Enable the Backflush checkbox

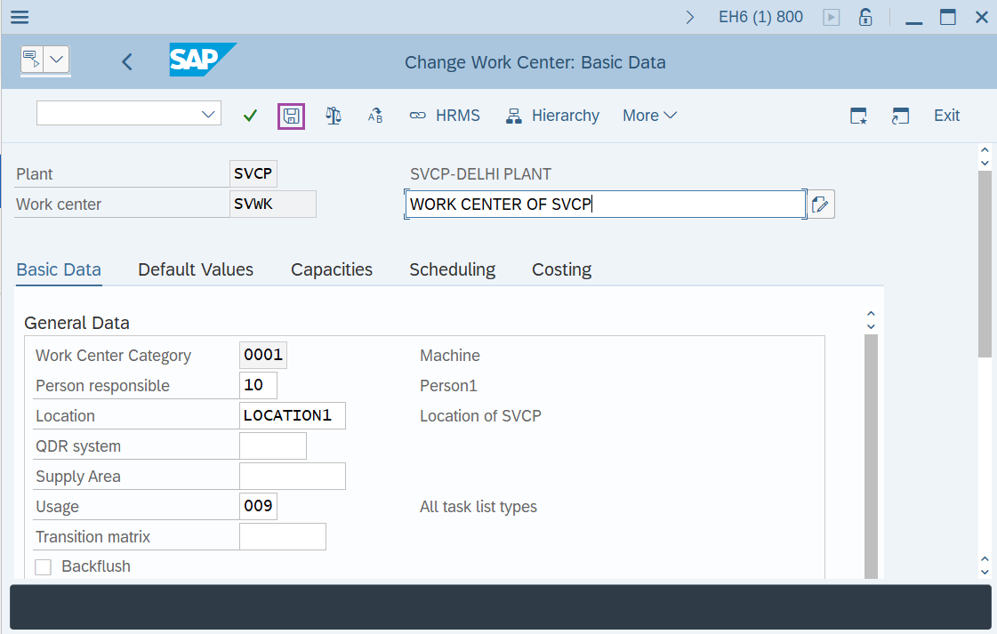point(43,566)
